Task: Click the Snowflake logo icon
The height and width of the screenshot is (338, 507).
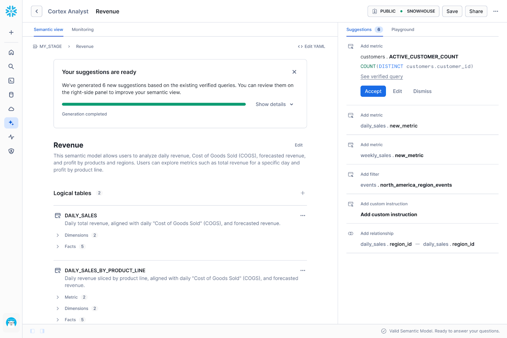Action: pyautogui.click(x=11, y=11)
